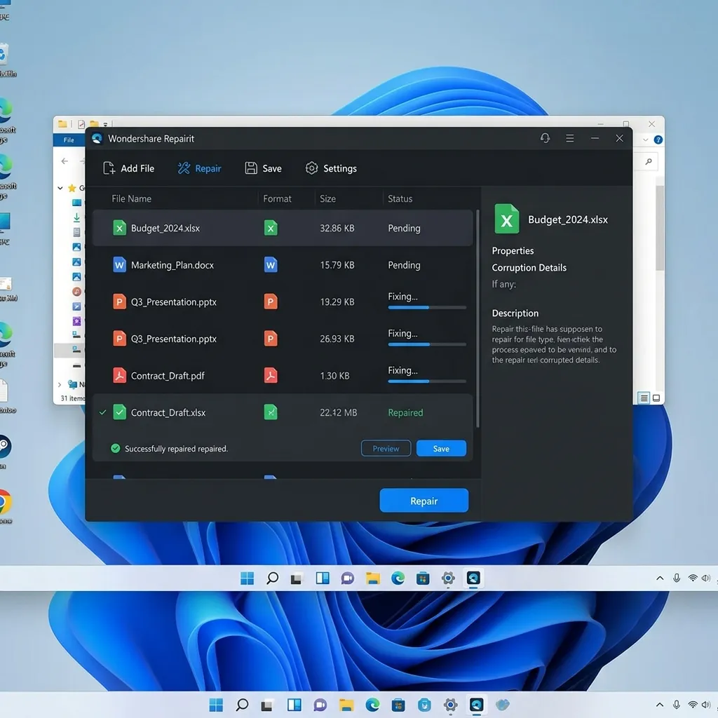Click the Contract_Draft.pdf progress bar
This screenshot has height=718, width=718.
coord(427,381)
